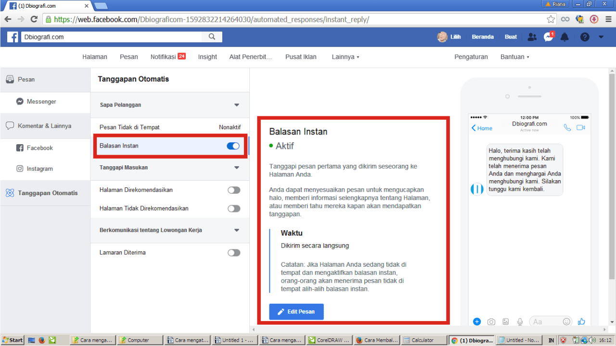Viewport: 616px width, 346px height.
Task: Click the Lilih profile avatar
Action: click(x=442, y=37)
